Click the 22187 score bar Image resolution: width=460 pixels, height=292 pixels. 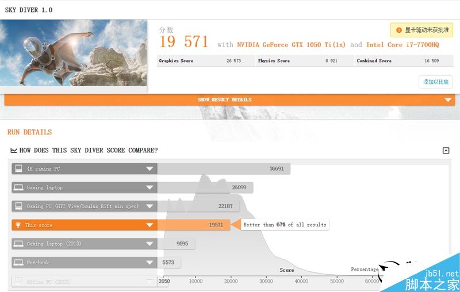pyautogui.click(x=198, y=206)
